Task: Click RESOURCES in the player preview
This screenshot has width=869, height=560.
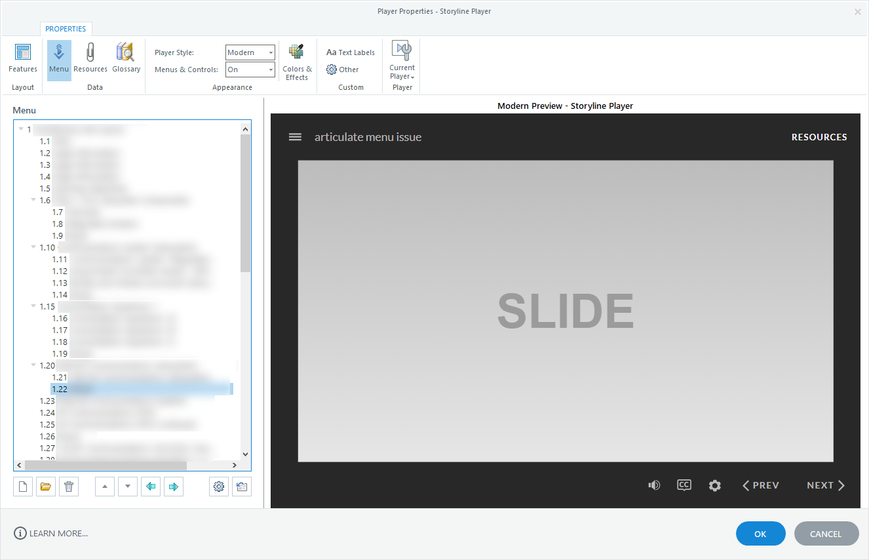Action: click(x=819, y=137)
